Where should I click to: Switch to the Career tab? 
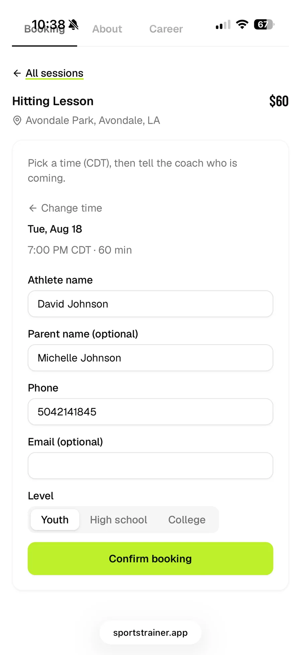pos(166,29)
